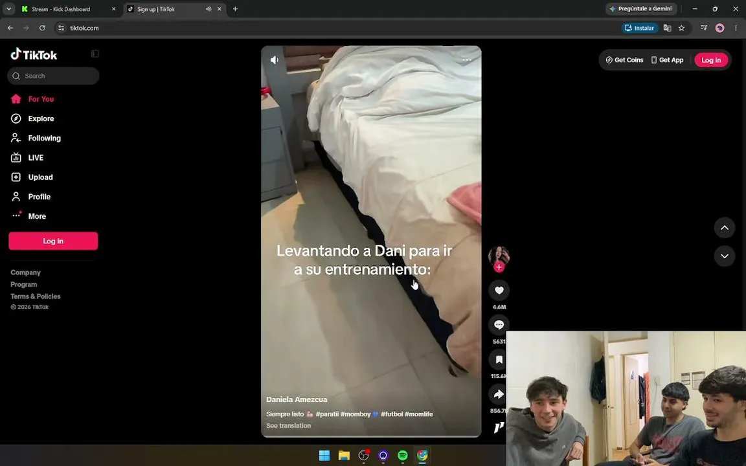The image size is (746, 466).
Task: Open the #paratii hashtag
Action: click(x=327, y=414)
